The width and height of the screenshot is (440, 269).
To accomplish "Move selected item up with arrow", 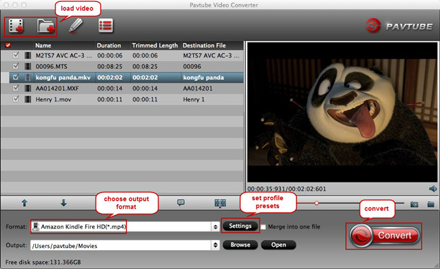I will 24,203.
